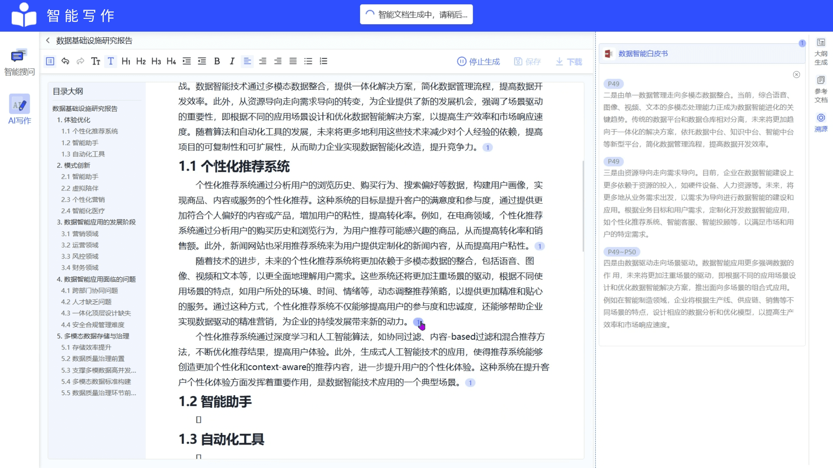Toggle bold formatting
This screenshot has width=833, height=468.
click(217, 61)
